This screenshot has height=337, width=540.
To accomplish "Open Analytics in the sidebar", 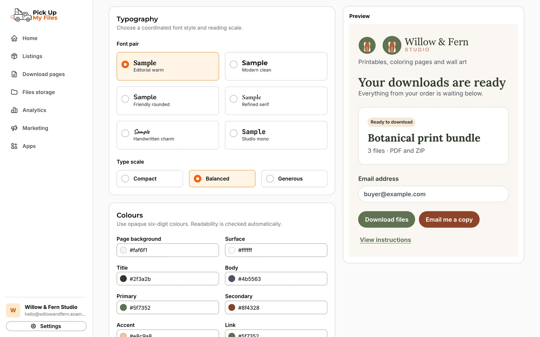I will click(34, 110).
